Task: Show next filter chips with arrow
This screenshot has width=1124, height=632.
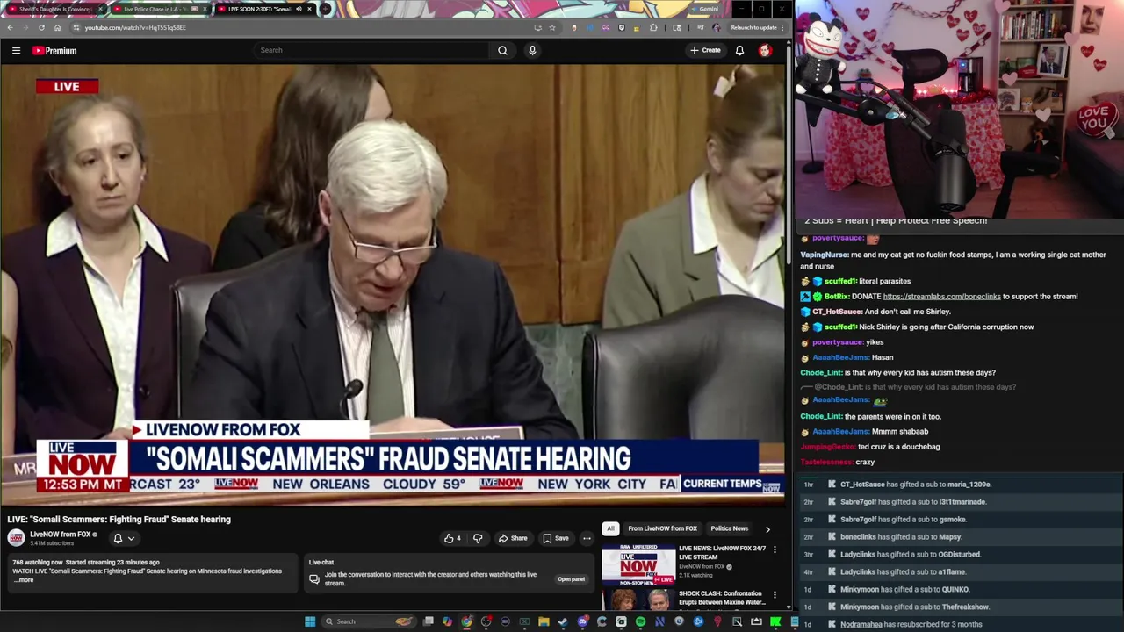Action: [767, 529]
